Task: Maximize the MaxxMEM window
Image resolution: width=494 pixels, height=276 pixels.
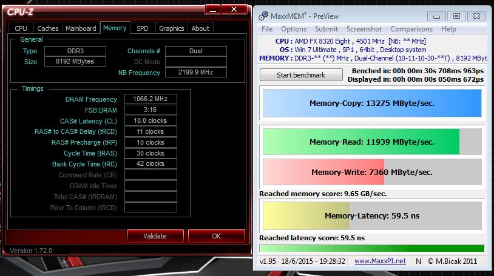Action: click(456, 16)
